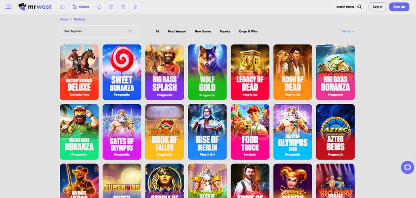Open Book of Fallen game card
The image size is (416, 198).
click(x=165, y=132)
